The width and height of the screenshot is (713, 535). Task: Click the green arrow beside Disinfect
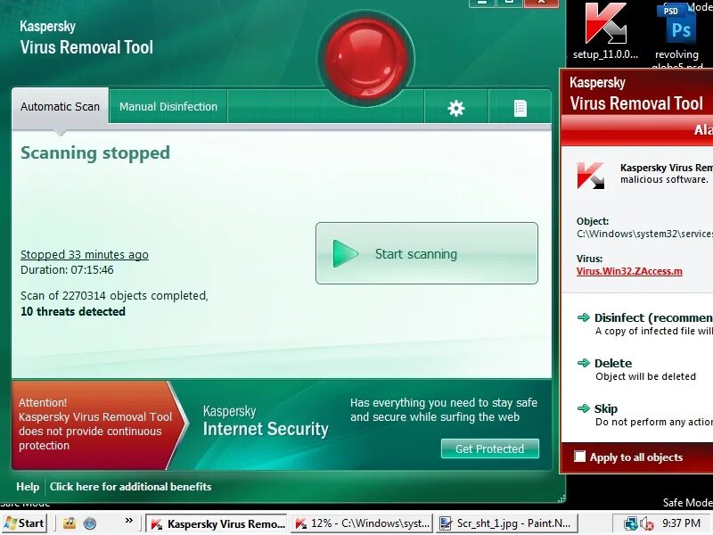pyautogui.click(x=584, y=317)
